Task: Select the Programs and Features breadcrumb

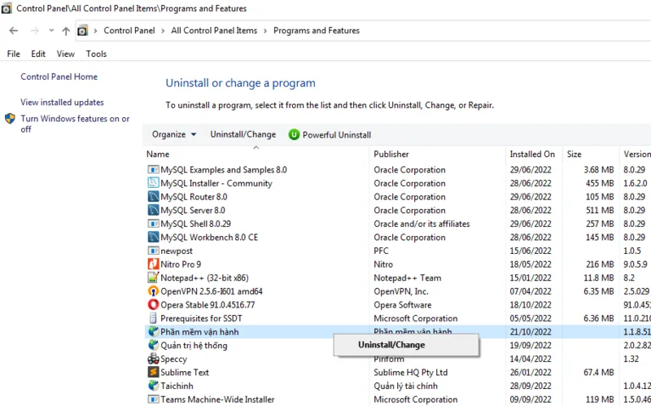Action: (317, 31)
